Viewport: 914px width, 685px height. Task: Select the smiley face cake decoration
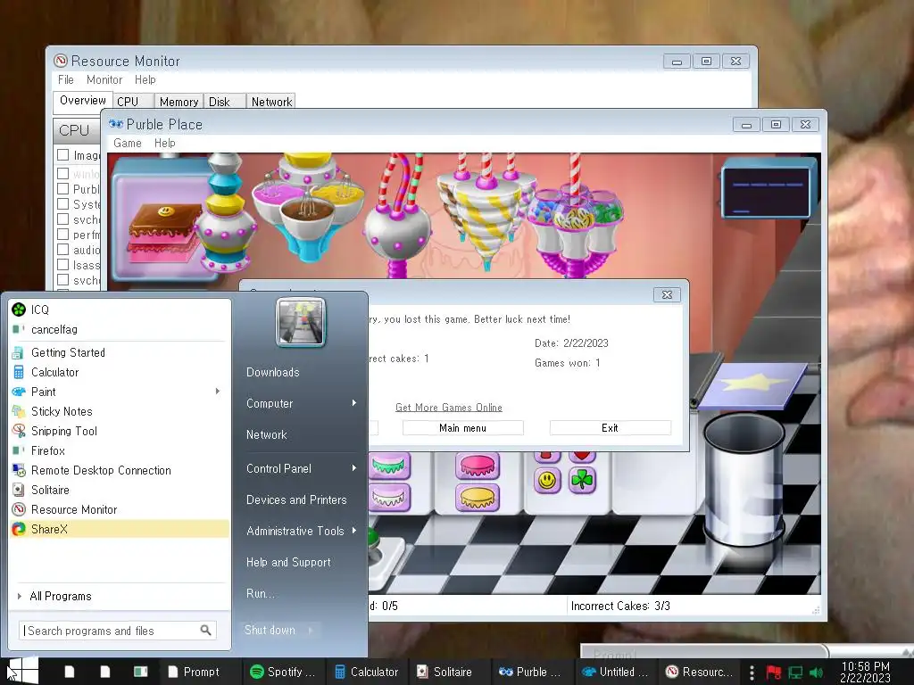547,480
